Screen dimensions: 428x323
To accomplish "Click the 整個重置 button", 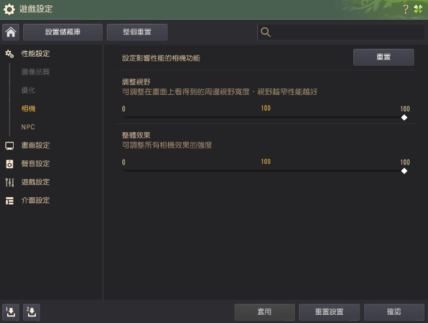I will (x=137, y=32).
